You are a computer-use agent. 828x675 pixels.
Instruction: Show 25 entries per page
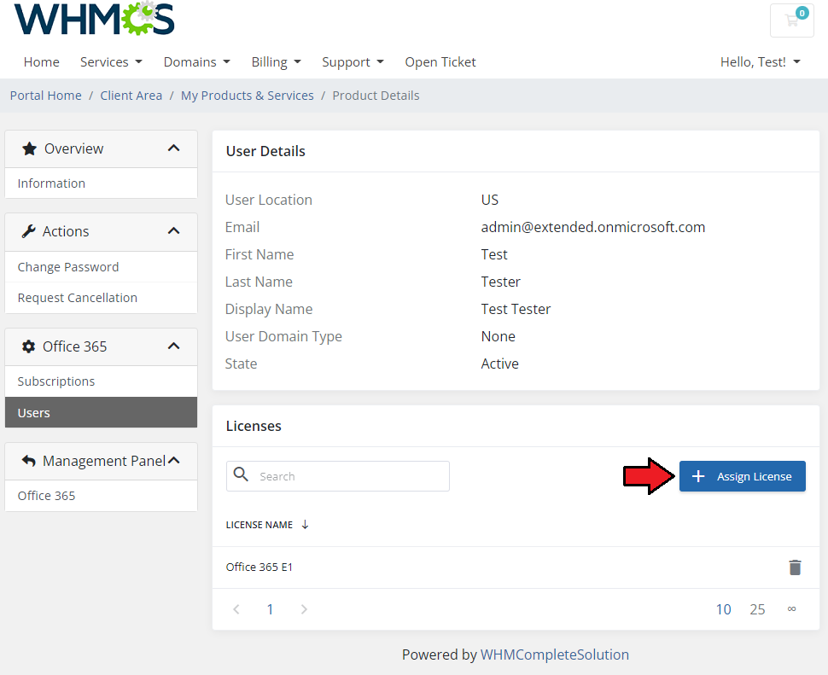[x=757, y=609]
